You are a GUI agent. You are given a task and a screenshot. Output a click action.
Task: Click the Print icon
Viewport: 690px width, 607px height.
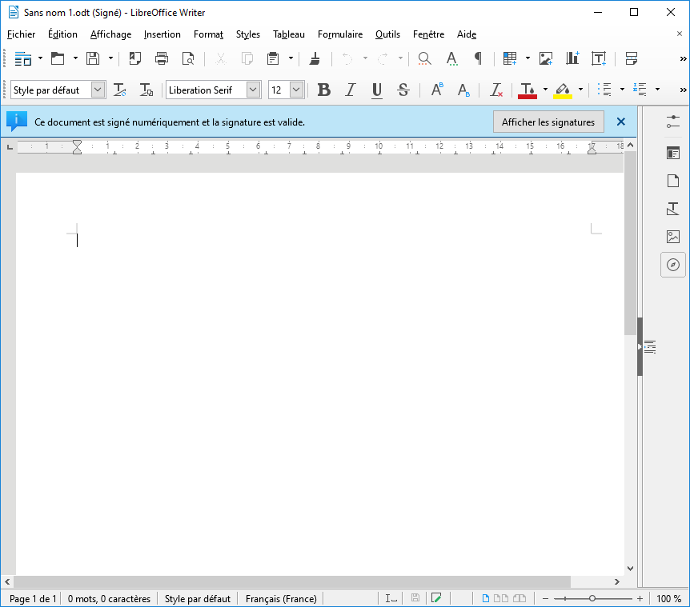[162, 58]
